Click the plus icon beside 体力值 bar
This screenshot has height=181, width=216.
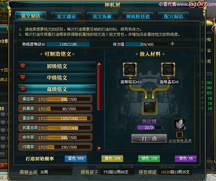(x=172, y=44)
